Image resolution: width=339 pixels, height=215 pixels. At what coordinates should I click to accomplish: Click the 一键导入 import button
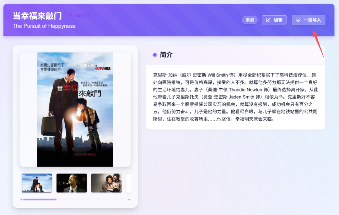309,20
